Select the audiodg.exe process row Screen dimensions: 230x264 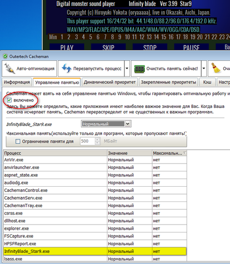pos(95,182)
